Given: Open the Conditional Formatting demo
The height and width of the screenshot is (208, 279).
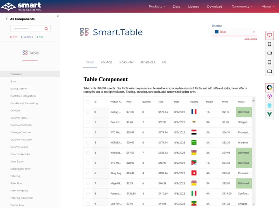Looking at the screenshot, I should point(24,103).
